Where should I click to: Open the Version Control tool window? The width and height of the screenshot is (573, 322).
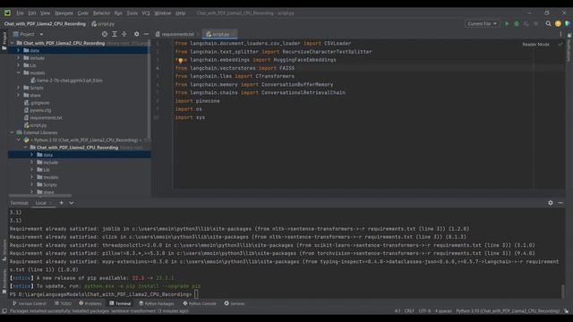point(30,303)
